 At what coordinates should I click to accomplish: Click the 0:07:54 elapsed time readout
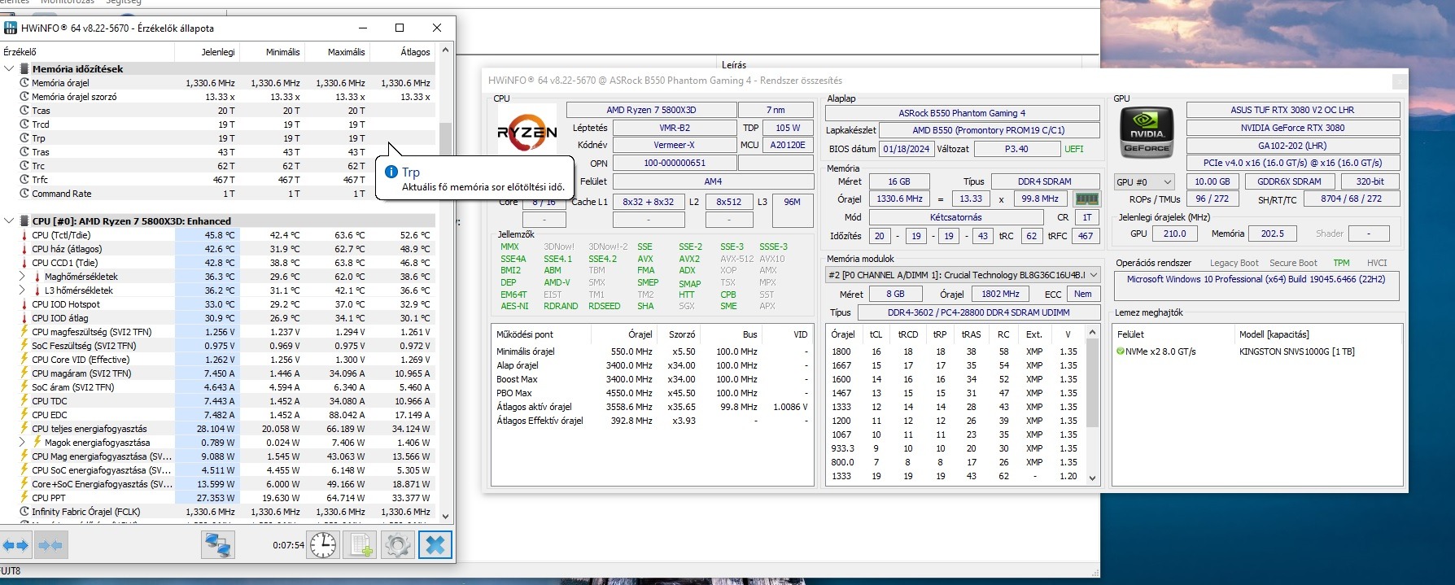point(288,545)
